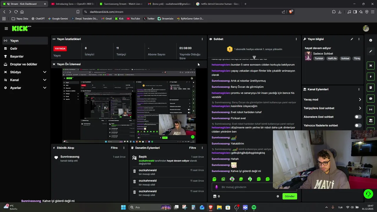Expand Yavaş mod options
377x212 pixels.
click(360, 100)
